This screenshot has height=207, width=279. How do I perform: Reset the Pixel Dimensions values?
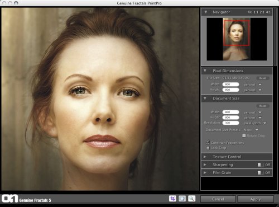point(263,78)
